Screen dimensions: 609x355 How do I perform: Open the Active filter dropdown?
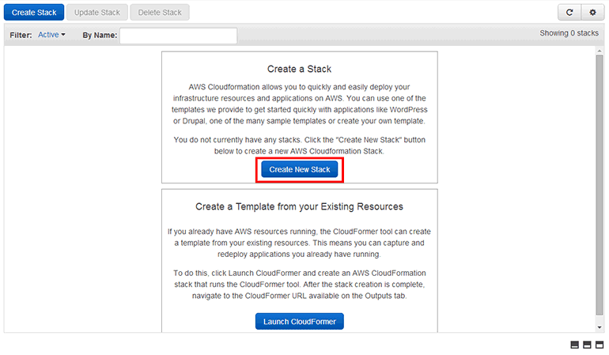pyautogui.click(x=49, y=35)
